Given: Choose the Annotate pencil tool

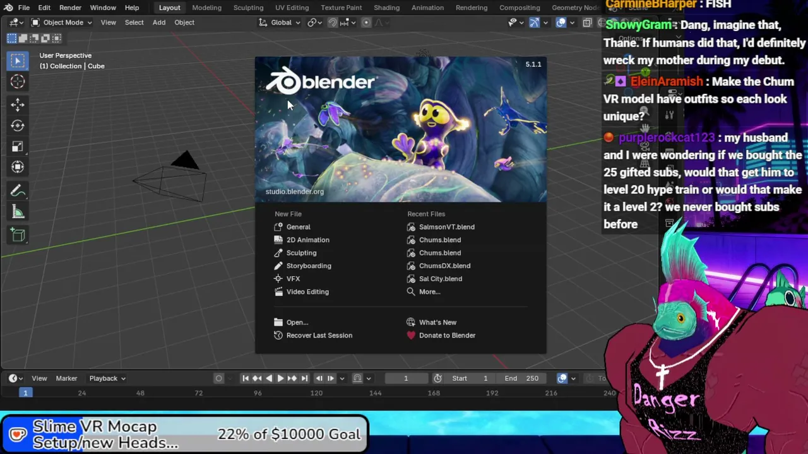Looking at the screenshot, I should tap(18, 191).
